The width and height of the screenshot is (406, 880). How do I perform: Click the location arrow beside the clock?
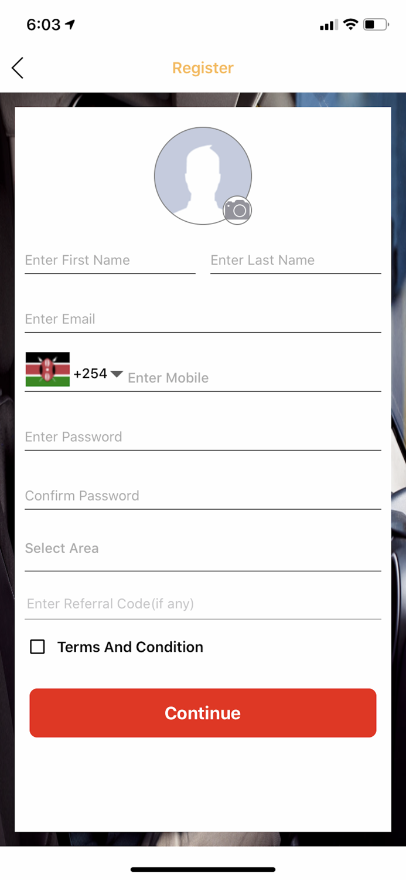tap(70, 23)
